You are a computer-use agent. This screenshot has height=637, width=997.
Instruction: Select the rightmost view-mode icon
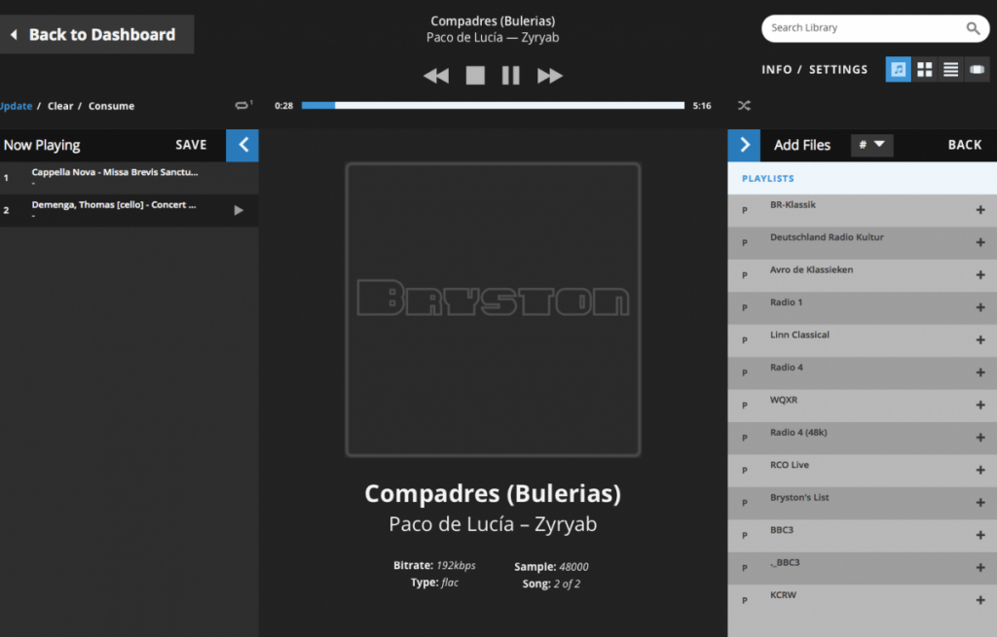(x=977, y=69)
